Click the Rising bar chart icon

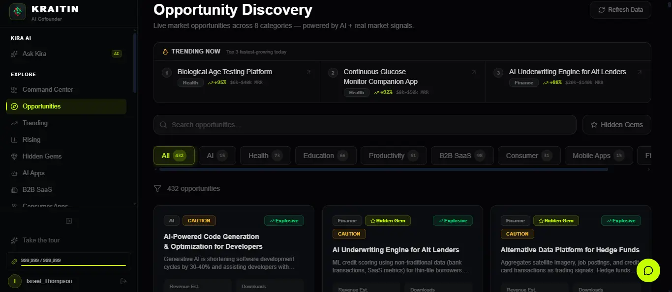[x=14, y=140]
